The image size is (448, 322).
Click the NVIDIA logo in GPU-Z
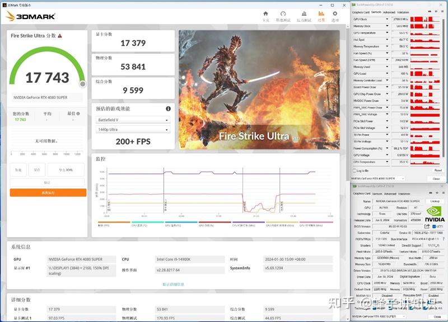pos(433,212)
